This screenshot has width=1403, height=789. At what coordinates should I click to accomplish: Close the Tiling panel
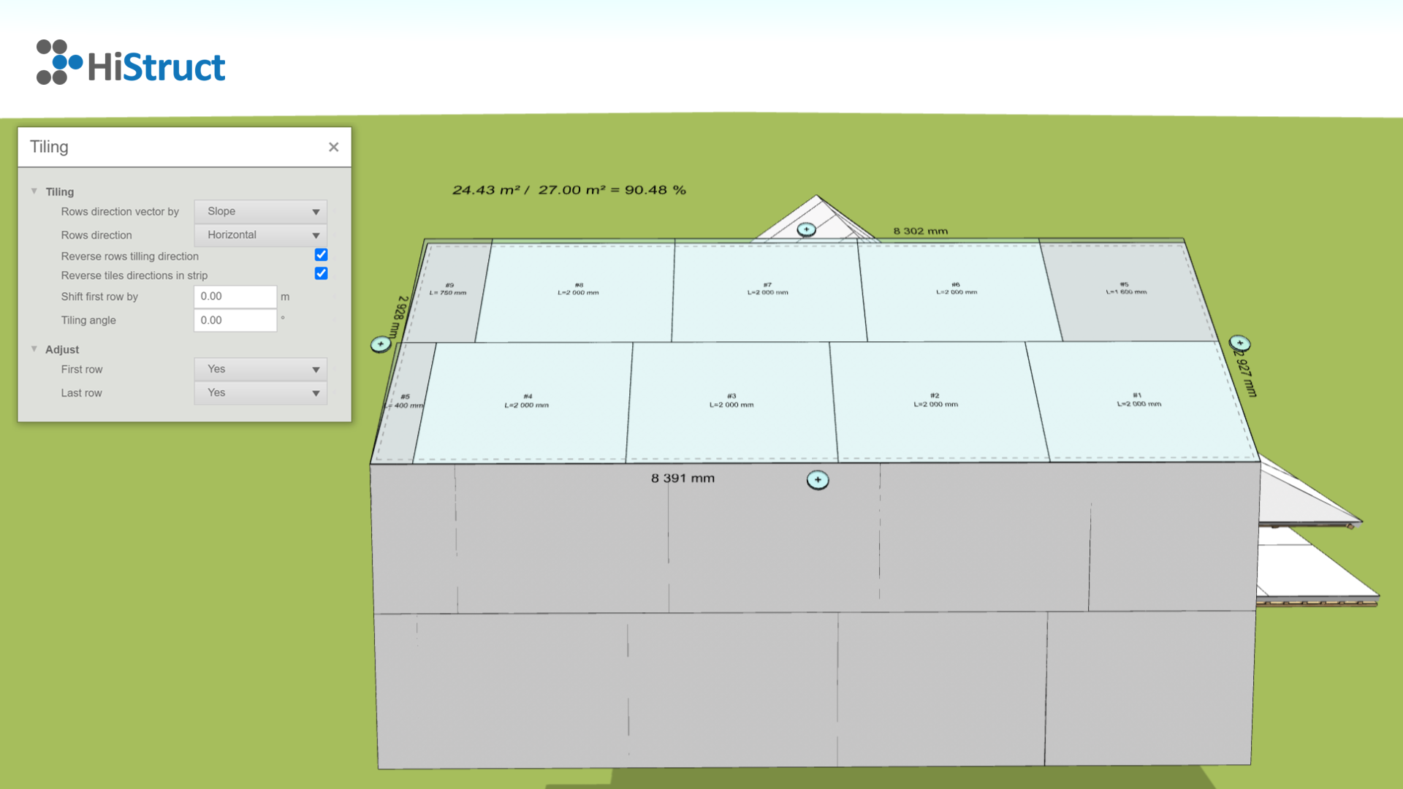point(333,147)
